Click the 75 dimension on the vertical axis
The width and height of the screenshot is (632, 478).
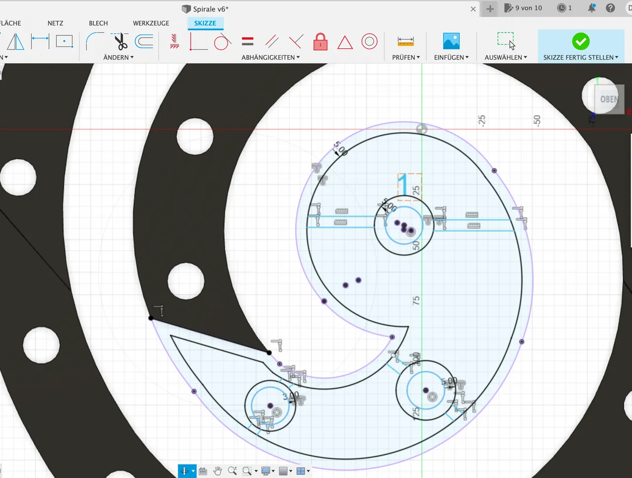[x=416, y=300]
